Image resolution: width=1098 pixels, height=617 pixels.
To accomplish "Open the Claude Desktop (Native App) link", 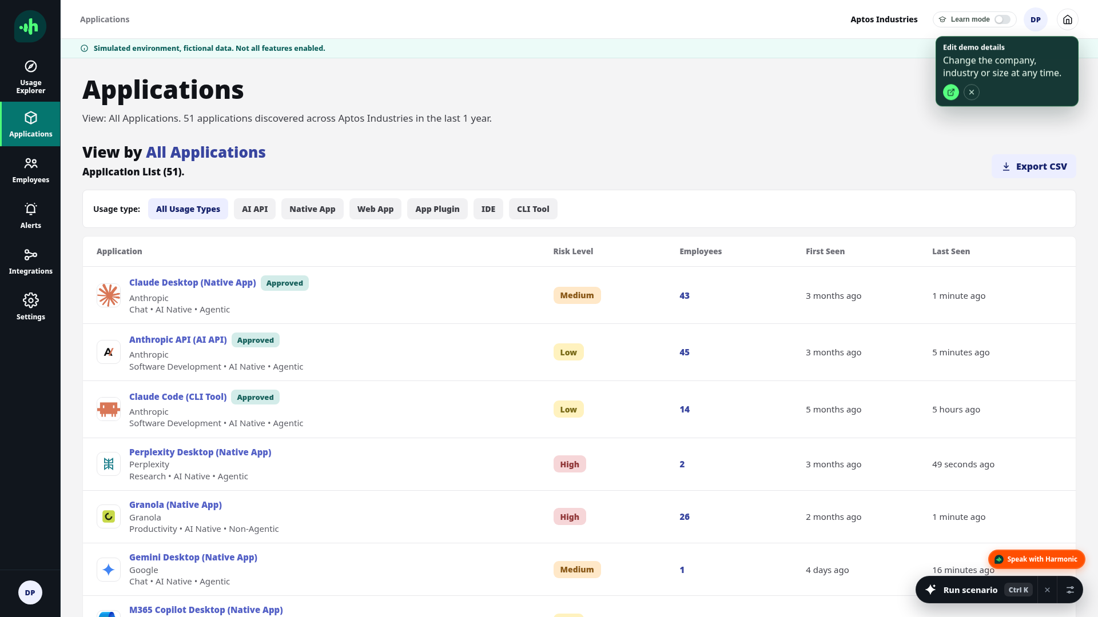I will coord(193,283).
